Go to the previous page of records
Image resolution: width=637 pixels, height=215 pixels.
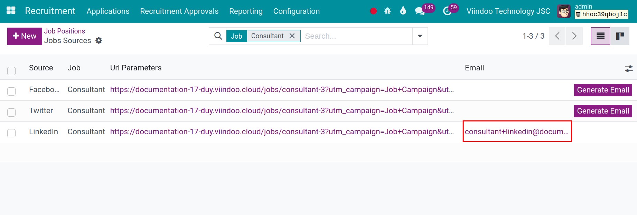(x=557, y=36)
